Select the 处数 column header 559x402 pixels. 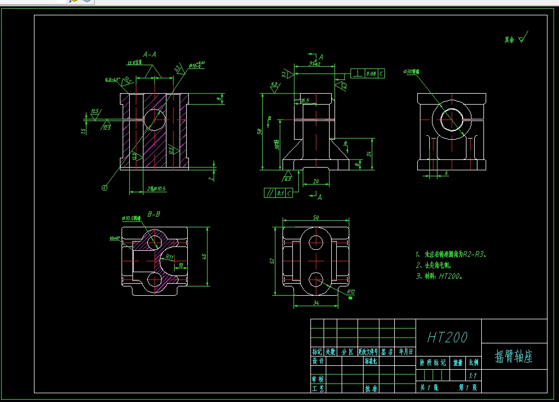[x=331, y=352]
